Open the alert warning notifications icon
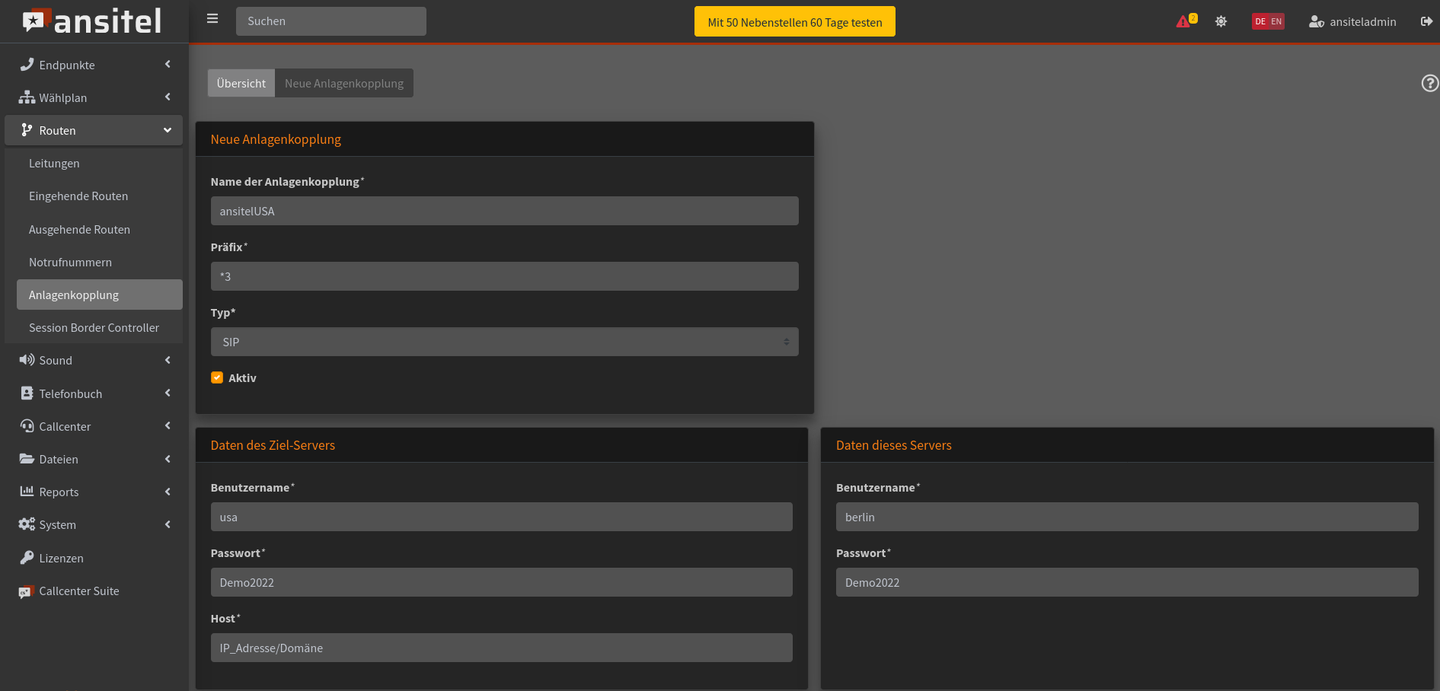This screenshot has height=691, width=1440. [1184, 21]
